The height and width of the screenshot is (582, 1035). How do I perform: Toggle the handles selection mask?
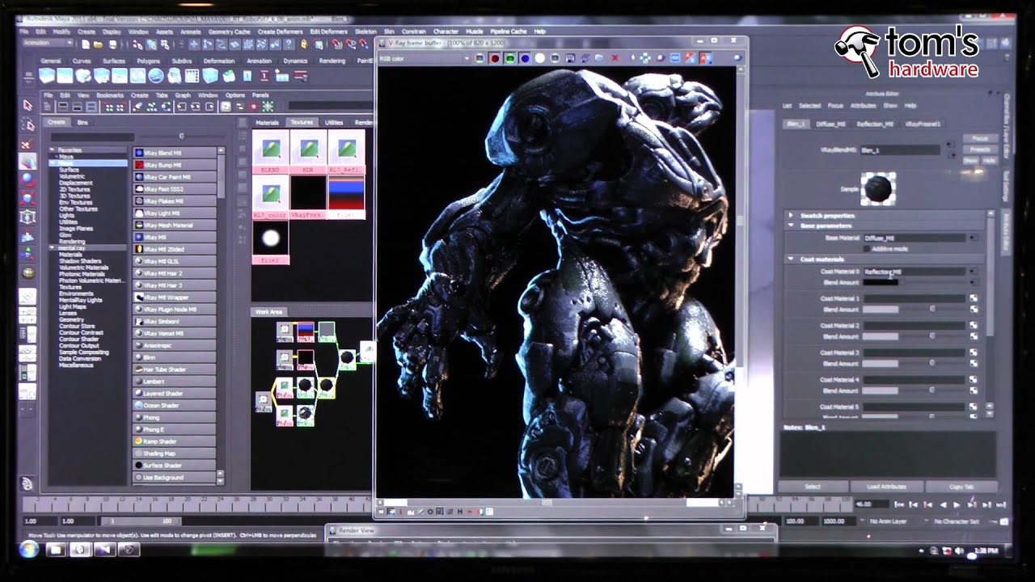point(194,44)
